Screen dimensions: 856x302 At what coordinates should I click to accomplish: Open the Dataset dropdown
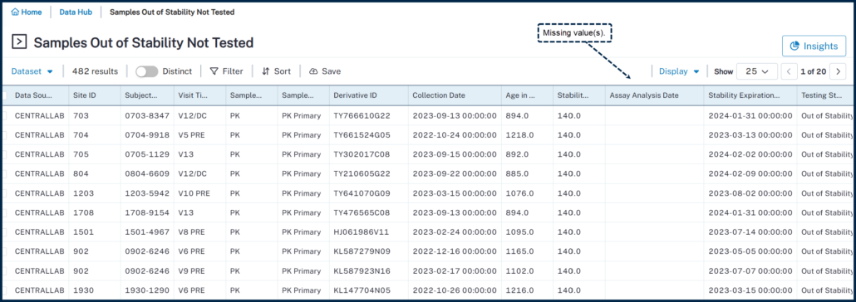tap(32, 71)
